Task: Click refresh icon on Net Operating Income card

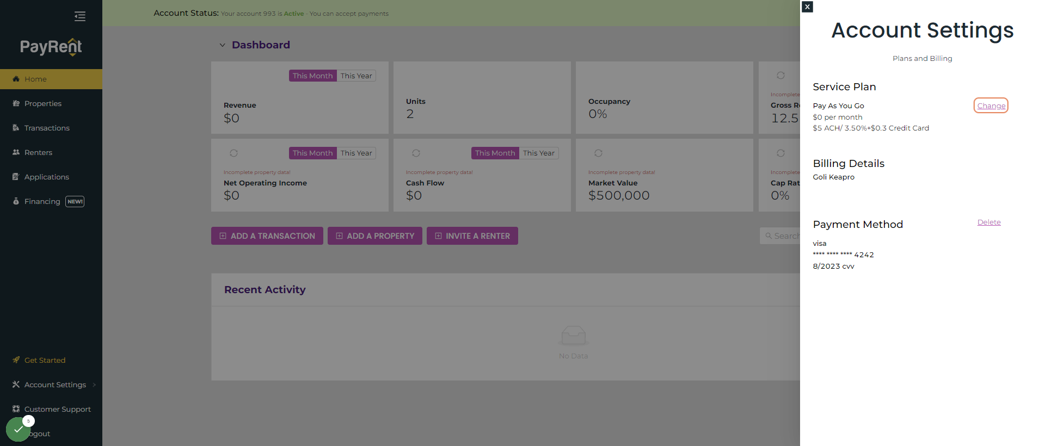Action: 233,153
